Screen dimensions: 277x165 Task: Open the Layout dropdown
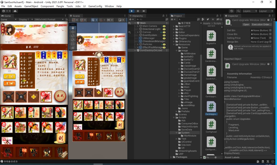(x=266, y=11)
